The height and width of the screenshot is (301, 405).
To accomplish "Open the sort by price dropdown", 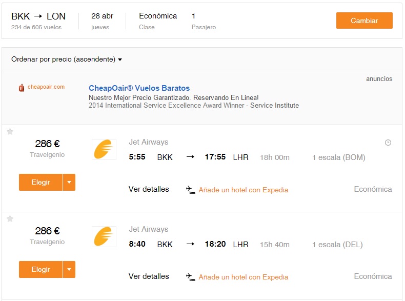I will tap(67, 59).
